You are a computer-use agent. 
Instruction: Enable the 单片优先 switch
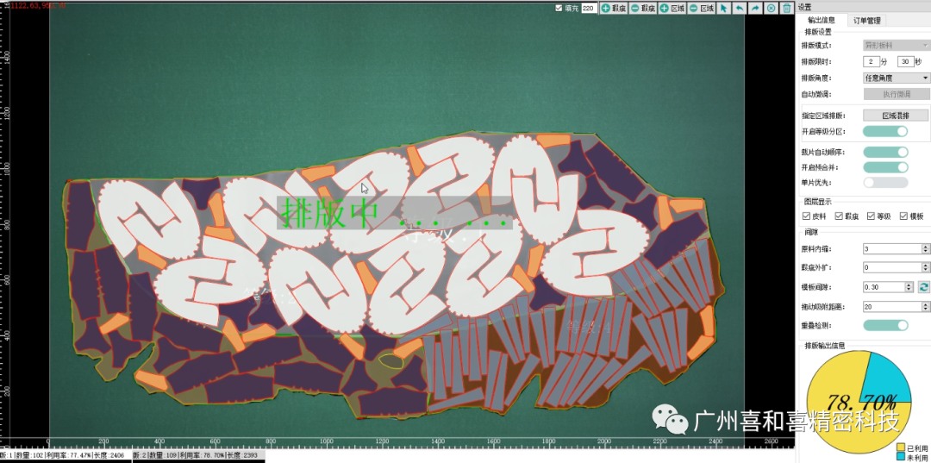click(x=885, y=182)
